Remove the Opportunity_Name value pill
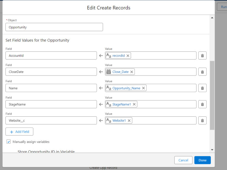Viewport: 227px width, 170px height. pos(144,88)
